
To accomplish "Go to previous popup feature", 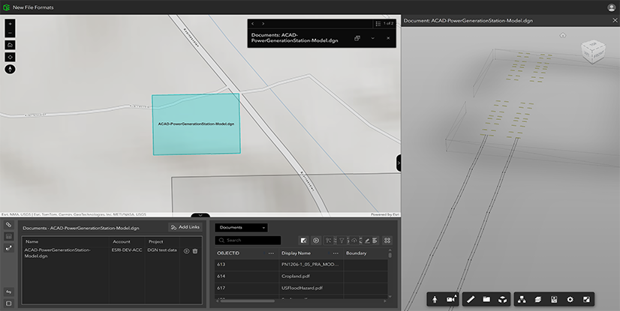I will click(253, 24).
